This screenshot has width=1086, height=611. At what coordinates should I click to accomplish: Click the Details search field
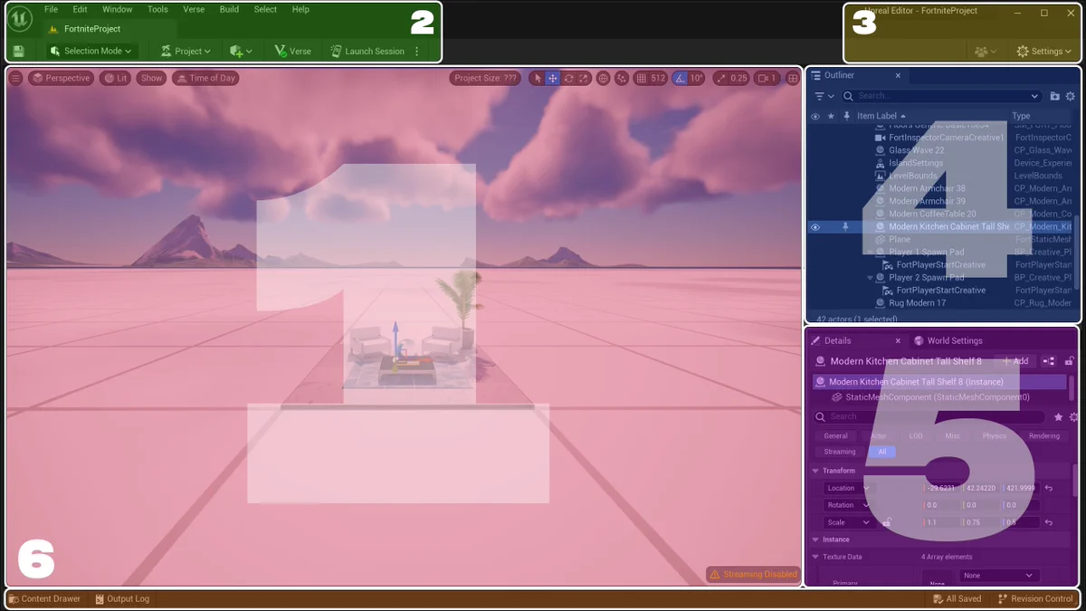tap(929, 416)
